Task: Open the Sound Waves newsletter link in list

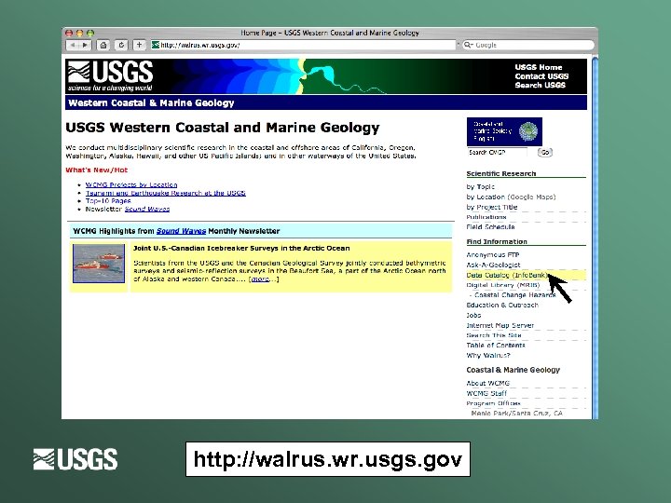Action: (147, 210)
